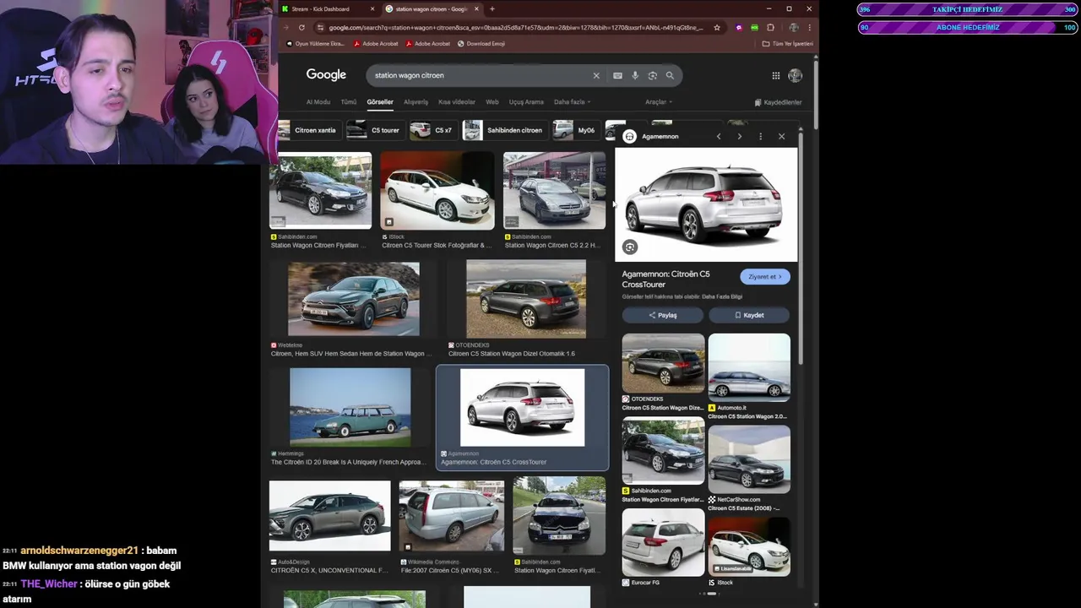1081x608 pixels.
Task: Close the Stream - Kick Dashboard tab
Action: click(x=372, y=8)
